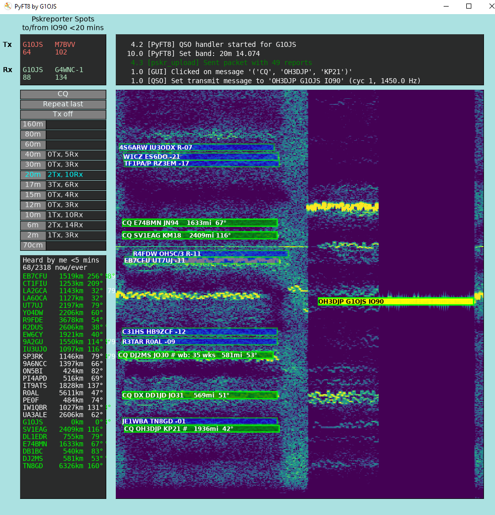495x515 pixels.
Task: Click heard station YO4DW 2206km
Action: [x=62, y=313]
